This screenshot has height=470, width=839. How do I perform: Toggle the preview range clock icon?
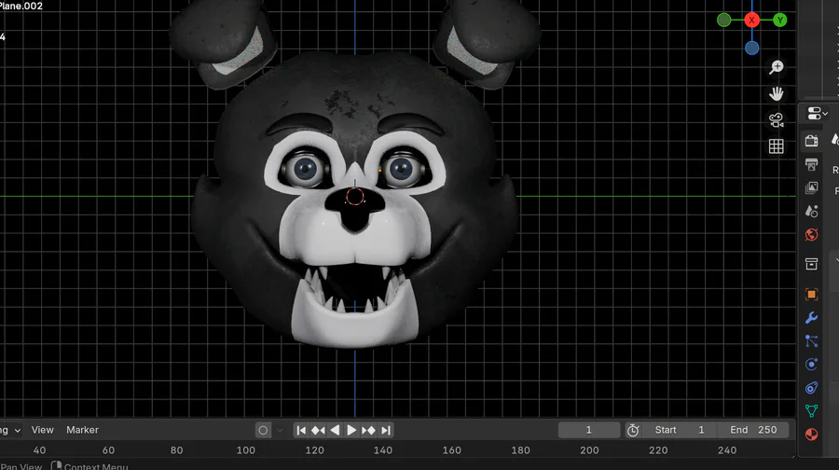click(x=633, y=431)
